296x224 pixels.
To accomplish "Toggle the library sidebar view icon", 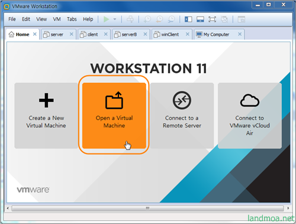I will coord(188,20).
